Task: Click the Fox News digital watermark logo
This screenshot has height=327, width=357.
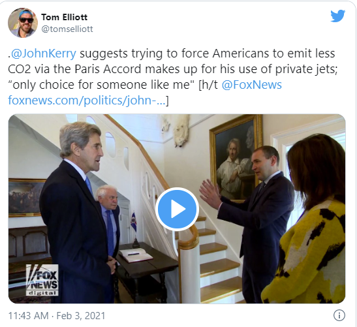Action: point(42,280)
